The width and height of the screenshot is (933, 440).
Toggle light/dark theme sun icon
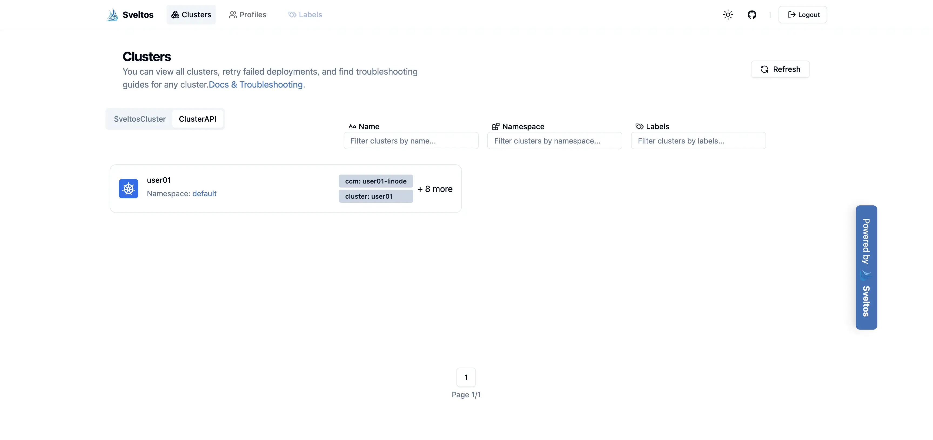(728, 15)
